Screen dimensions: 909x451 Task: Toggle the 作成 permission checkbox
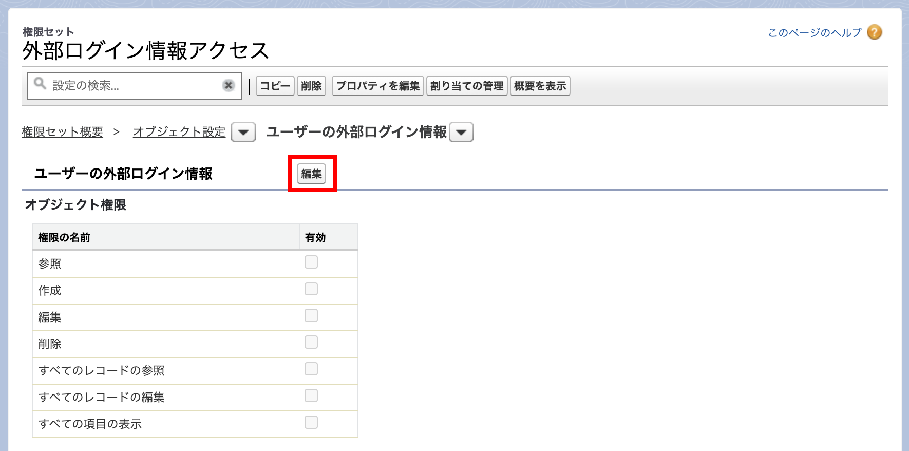tap(311, 289)
